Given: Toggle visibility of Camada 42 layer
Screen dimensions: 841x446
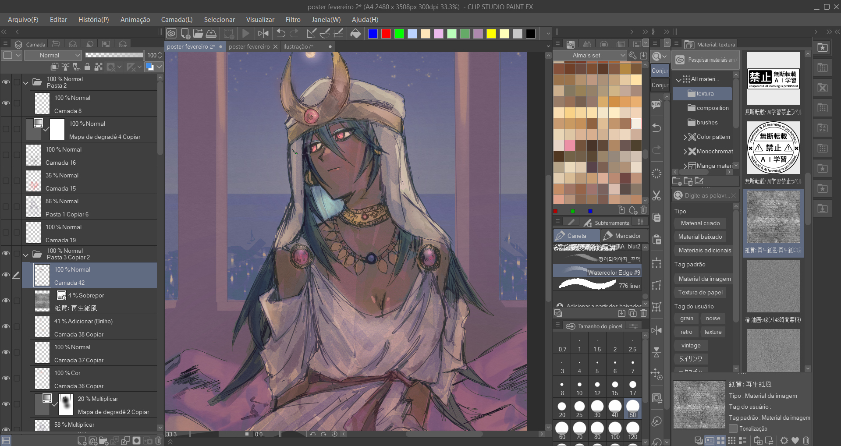Looking at the screenshot, I should coord(6,275).
